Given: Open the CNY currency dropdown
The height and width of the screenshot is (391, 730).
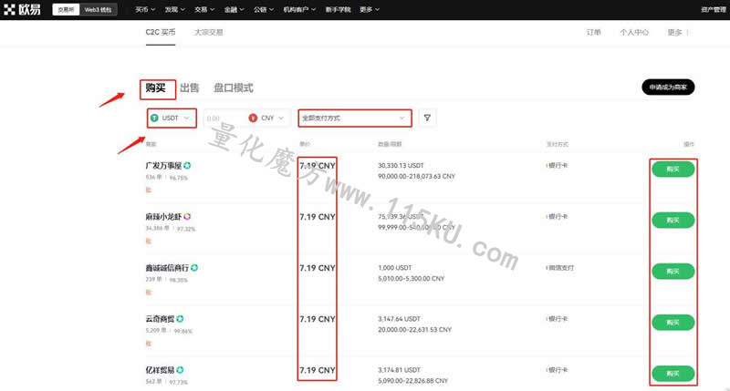Looking at the screenshot, I should tap(267, 118).
